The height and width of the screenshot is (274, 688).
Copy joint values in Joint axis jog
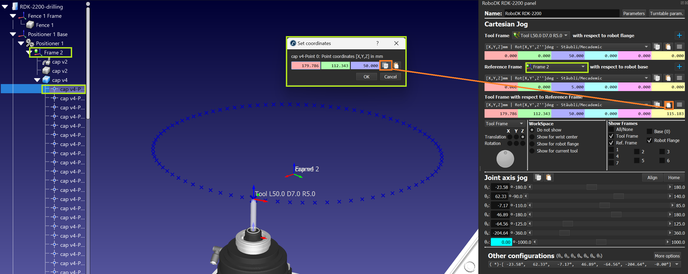tap(538, 177)
